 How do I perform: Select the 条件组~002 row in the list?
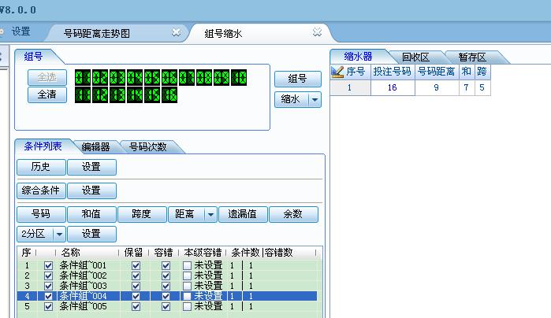tap(83, 275)
